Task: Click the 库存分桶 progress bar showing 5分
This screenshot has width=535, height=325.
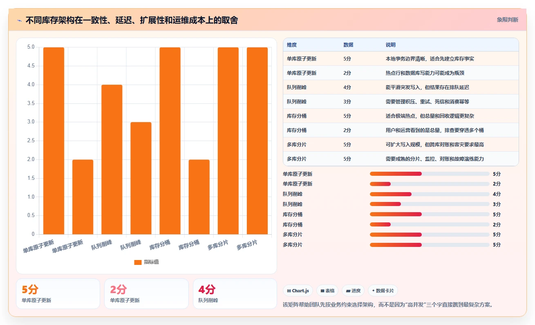Action: [430, 214]
